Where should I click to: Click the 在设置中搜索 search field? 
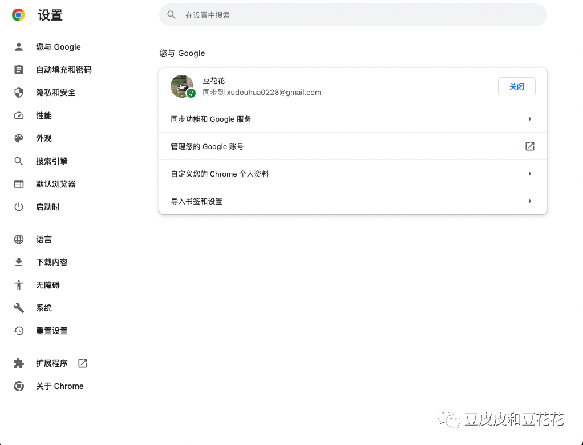point(353,15)
